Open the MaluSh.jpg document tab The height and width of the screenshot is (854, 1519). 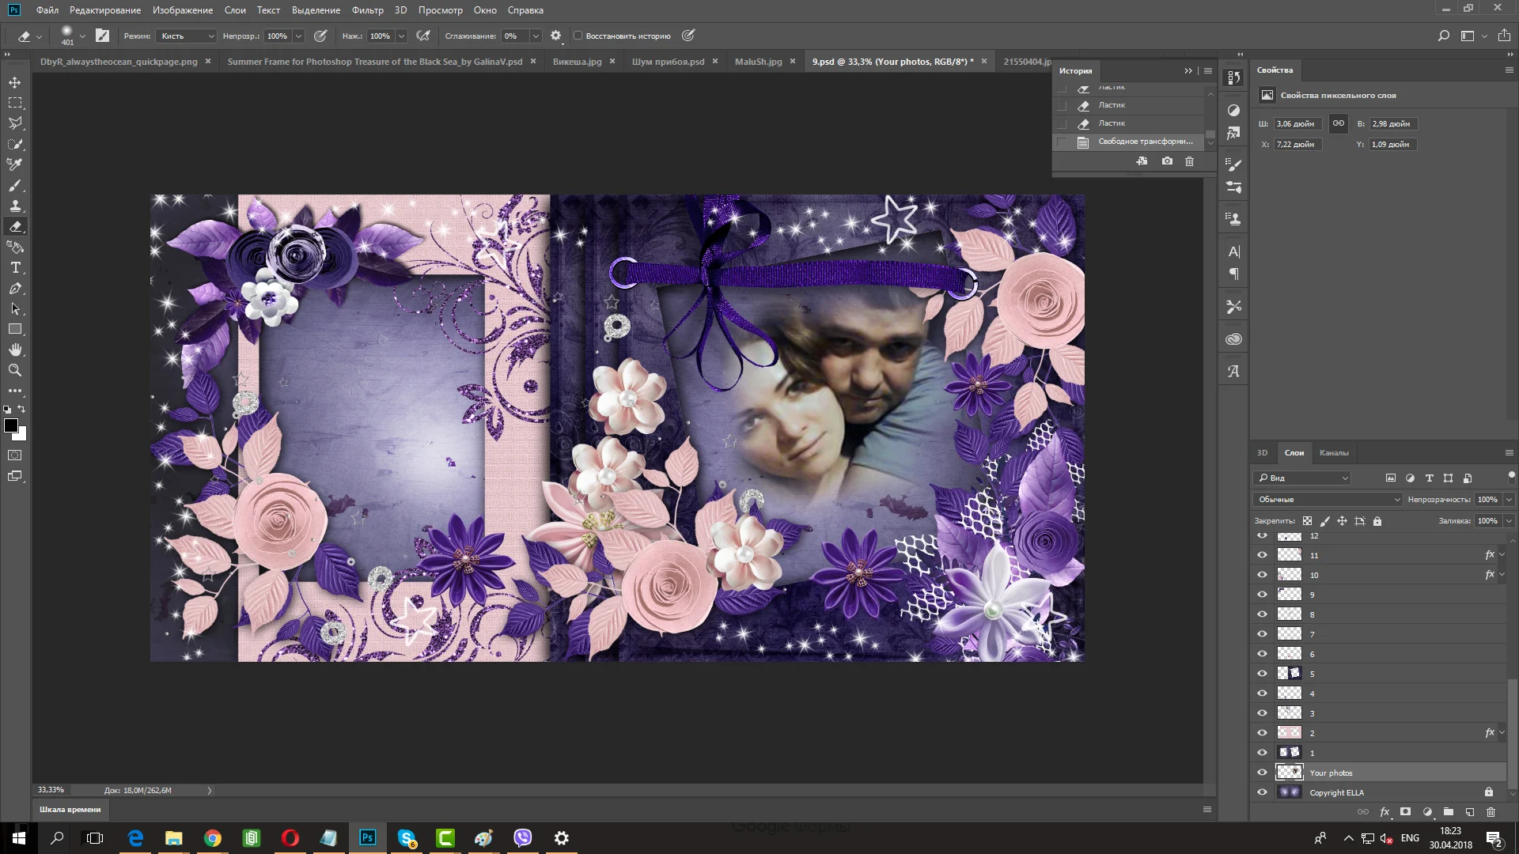coord(757,62)
